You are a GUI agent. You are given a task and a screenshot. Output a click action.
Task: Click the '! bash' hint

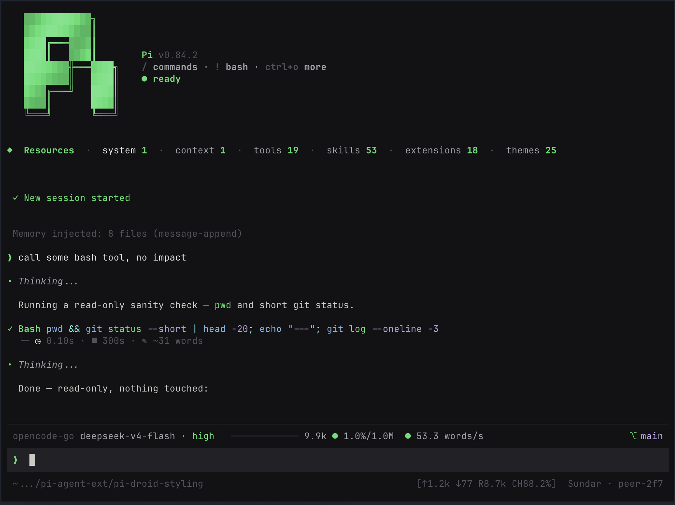click(231, 67)
